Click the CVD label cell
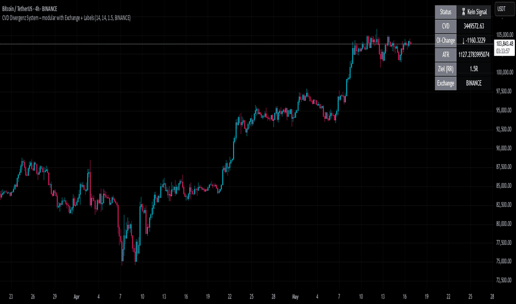Image resolution: width=516 pixels, height=304 pixels. point(446,27)
